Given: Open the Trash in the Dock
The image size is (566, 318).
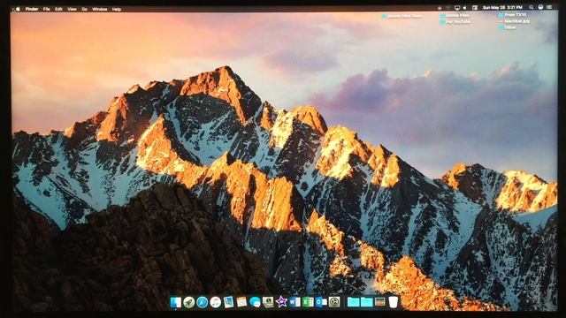Looking at the screenshot, I should tap(394, 302).
